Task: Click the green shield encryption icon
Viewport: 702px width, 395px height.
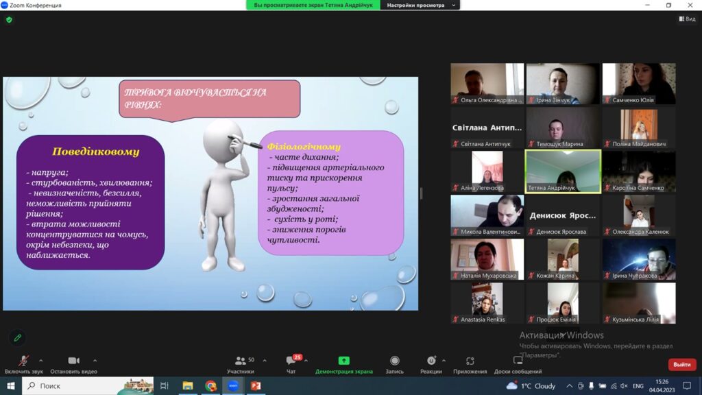Action: click(x=9, y=20)
